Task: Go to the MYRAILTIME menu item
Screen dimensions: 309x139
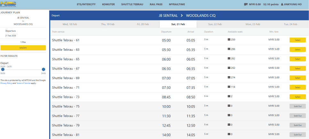Action: (177, 4)
